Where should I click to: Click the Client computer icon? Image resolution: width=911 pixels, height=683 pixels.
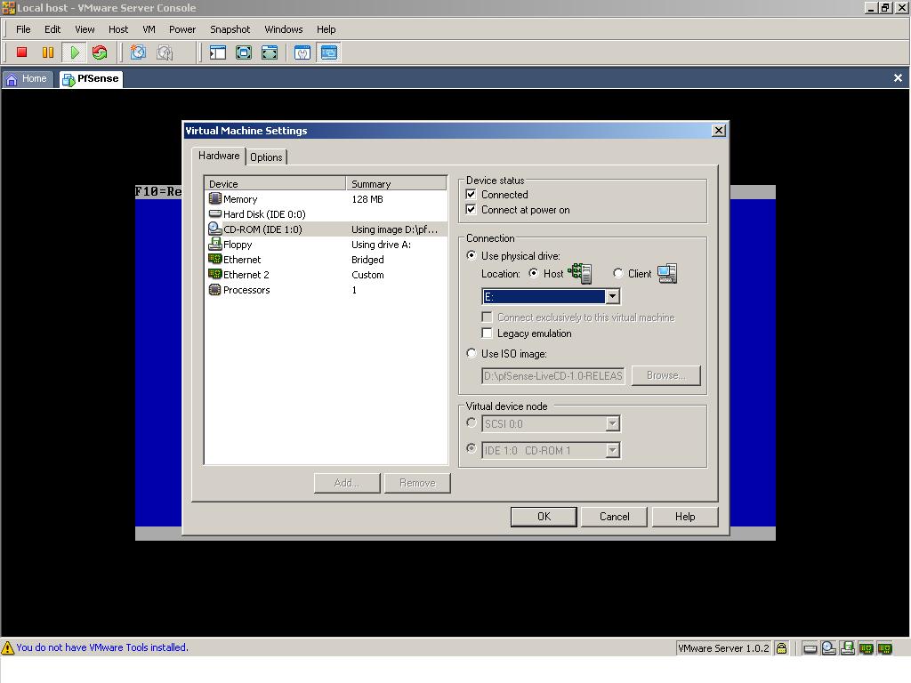tap(667, 274)
